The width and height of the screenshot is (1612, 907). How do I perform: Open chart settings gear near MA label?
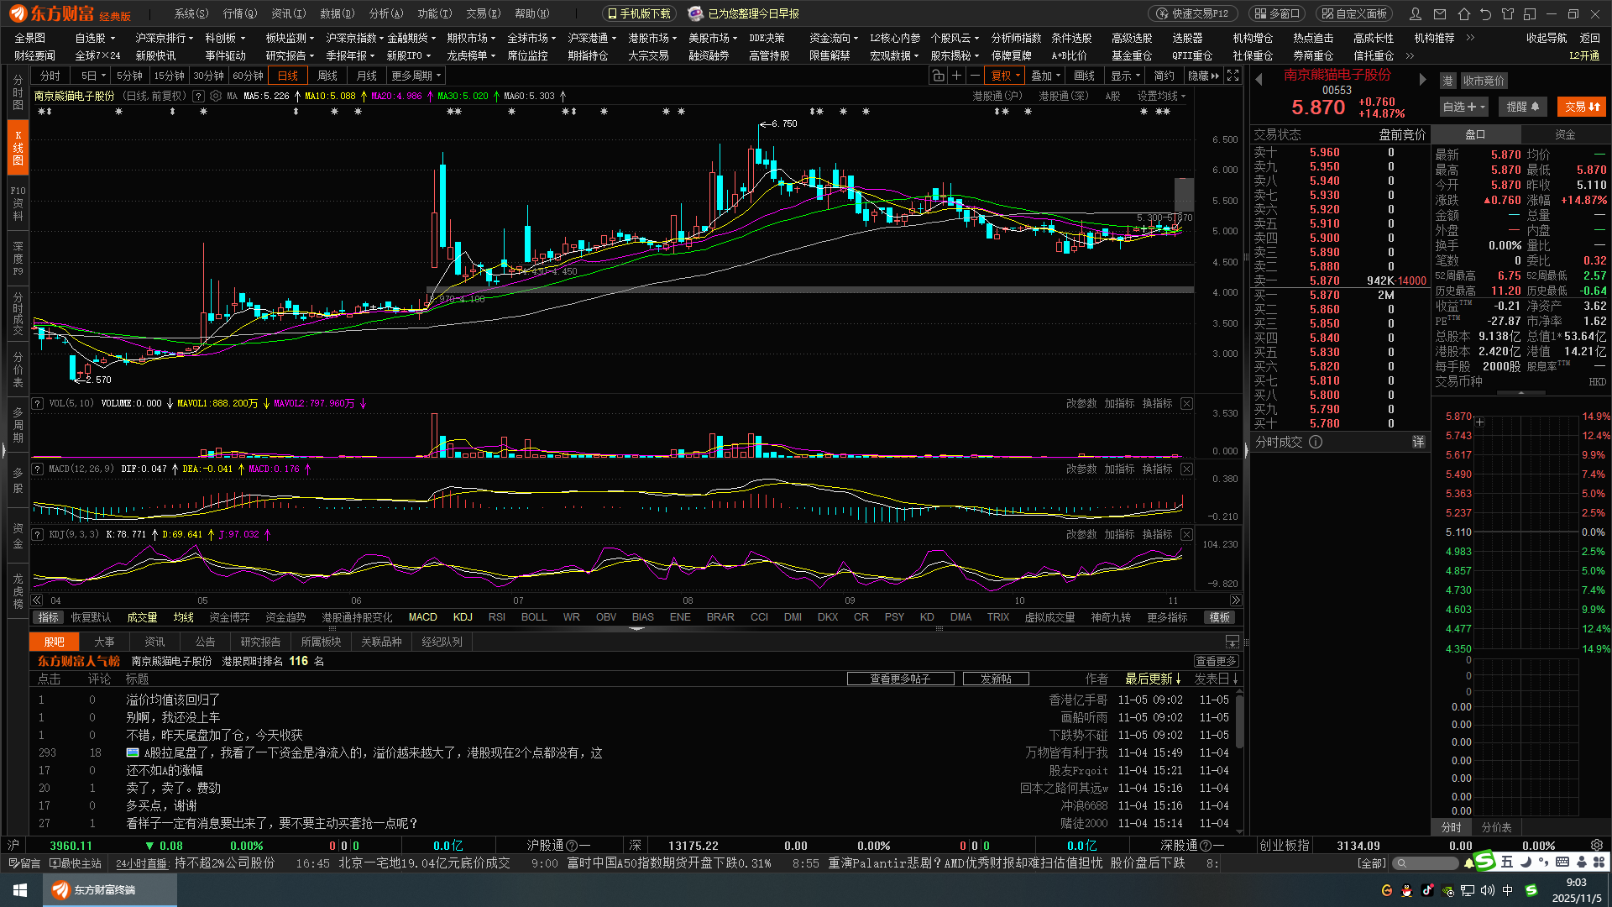[x=216, y=97]
